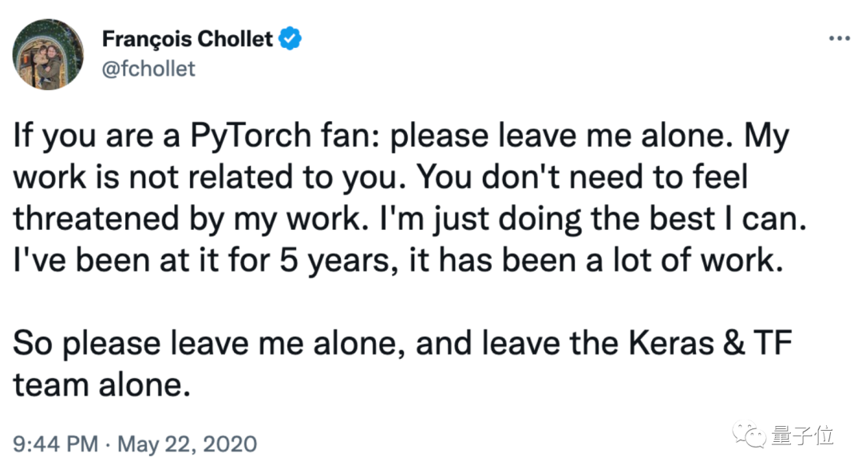862x473 pixels.
Task: Click the François Chollet display name
Action: pyautogui.click(x=188, y=38)
